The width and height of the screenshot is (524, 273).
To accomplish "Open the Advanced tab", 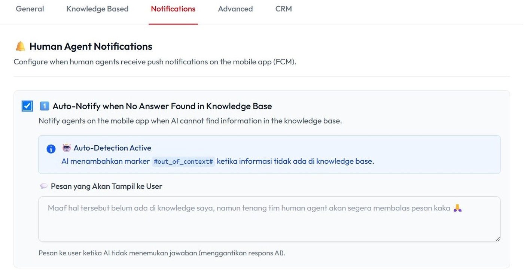I will (x=235, y=9).
